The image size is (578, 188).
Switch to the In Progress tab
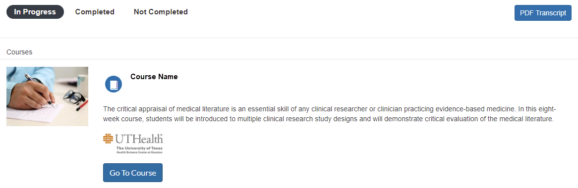coord(35,12)
